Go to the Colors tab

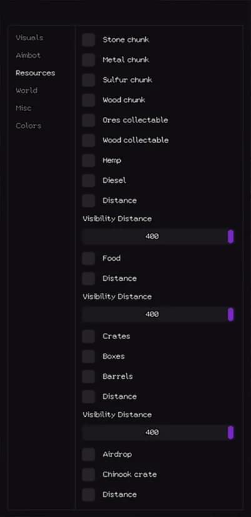[x=29, y=126]
